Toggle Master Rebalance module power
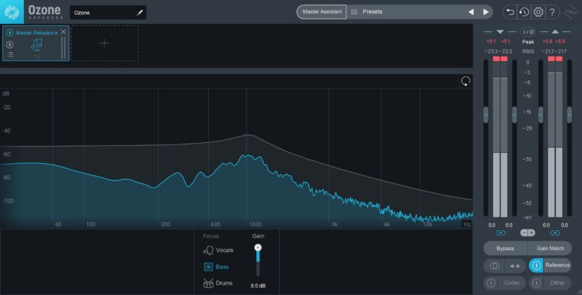This screenshot has width=582, height=295. pyautogui.click(x=10, y=33)
